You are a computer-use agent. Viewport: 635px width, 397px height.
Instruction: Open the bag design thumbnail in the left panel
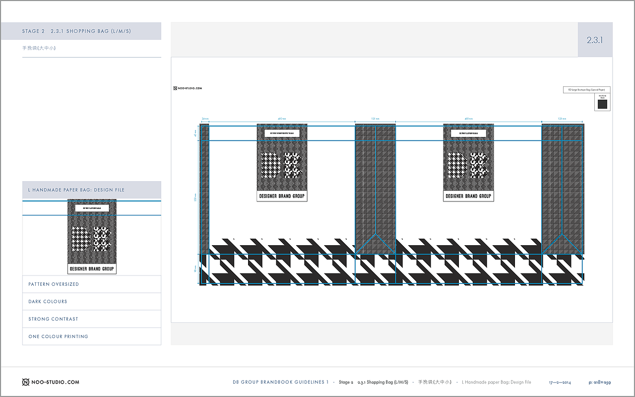[92, 237]
